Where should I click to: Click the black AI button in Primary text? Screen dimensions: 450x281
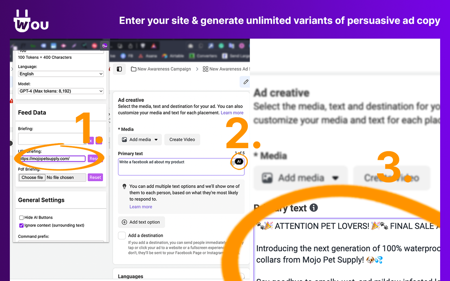click(x=239, y=161)
